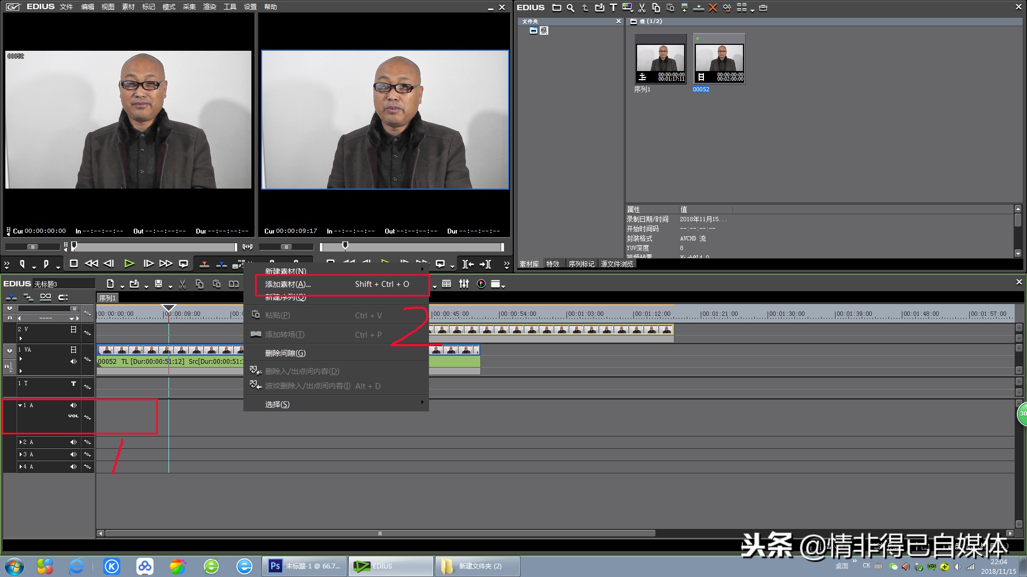Click the Cut scissors icon in timeline toolbar
Viewport: 1027px width, 577px height.
pos(182,284)
